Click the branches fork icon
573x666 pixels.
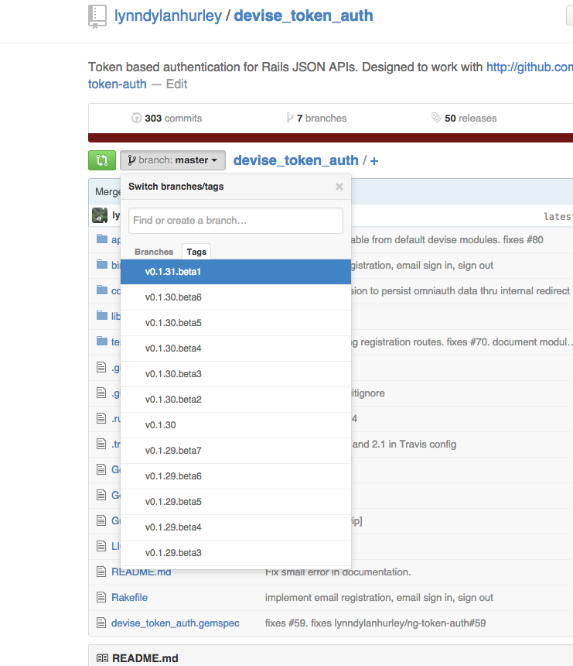click(290, 118)
